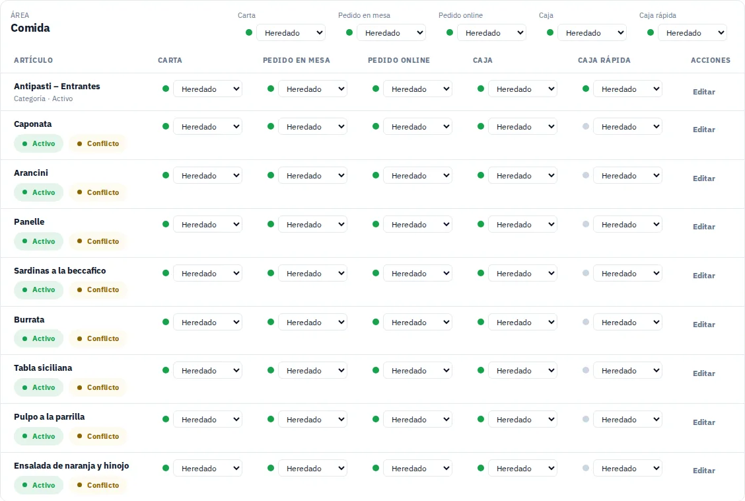The height and width of the screenshot is (501, 745).
Task: Edit the Tabla siciliana article
Action: tap(703, 373)
